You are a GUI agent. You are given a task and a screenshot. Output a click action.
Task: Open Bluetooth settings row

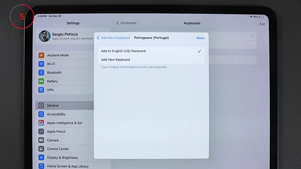pos(65,72)
